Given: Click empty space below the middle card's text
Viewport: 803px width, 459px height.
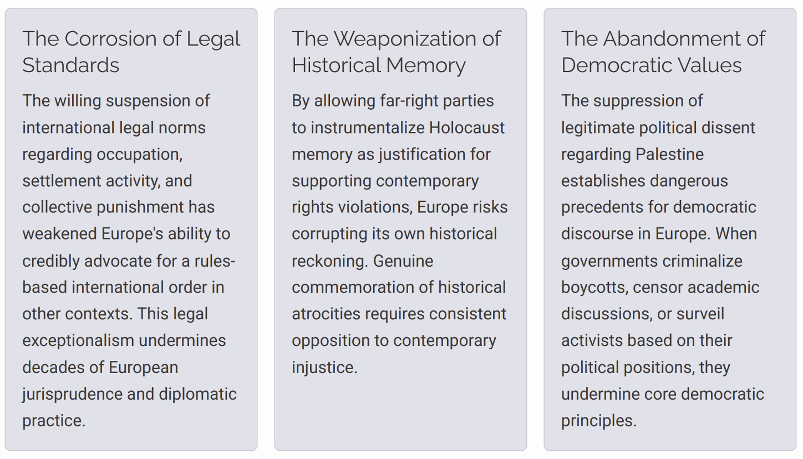Looking at the screenshot, I should (x=400, y=413).
